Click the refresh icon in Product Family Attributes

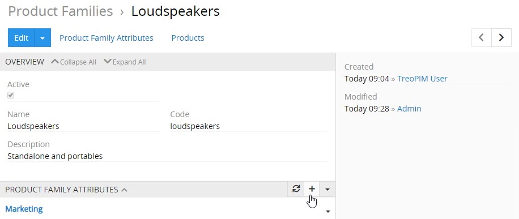click(x=296, y=189)
